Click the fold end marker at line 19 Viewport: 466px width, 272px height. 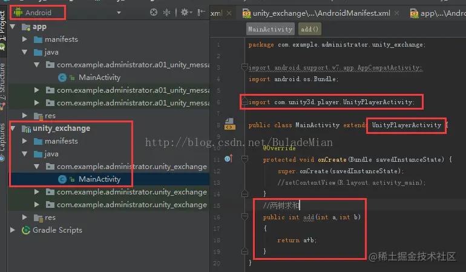click(244, 251)
